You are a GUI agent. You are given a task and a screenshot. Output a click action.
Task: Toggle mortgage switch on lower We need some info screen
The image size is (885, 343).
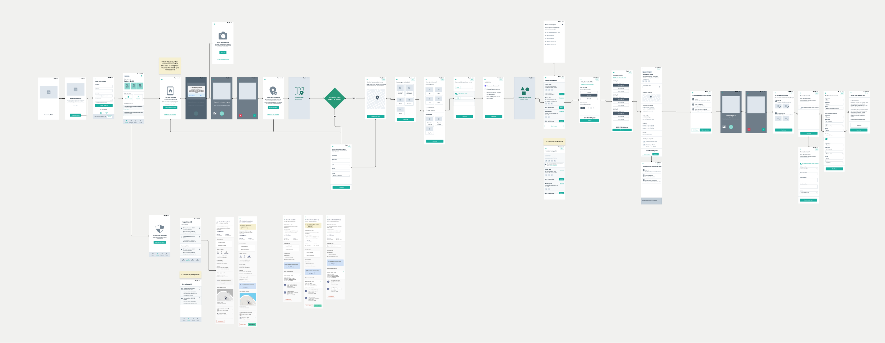tap(801, 164)
